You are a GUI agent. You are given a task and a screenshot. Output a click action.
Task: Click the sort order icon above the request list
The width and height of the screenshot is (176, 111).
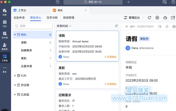pyautogui.click(x=116, y=26)
